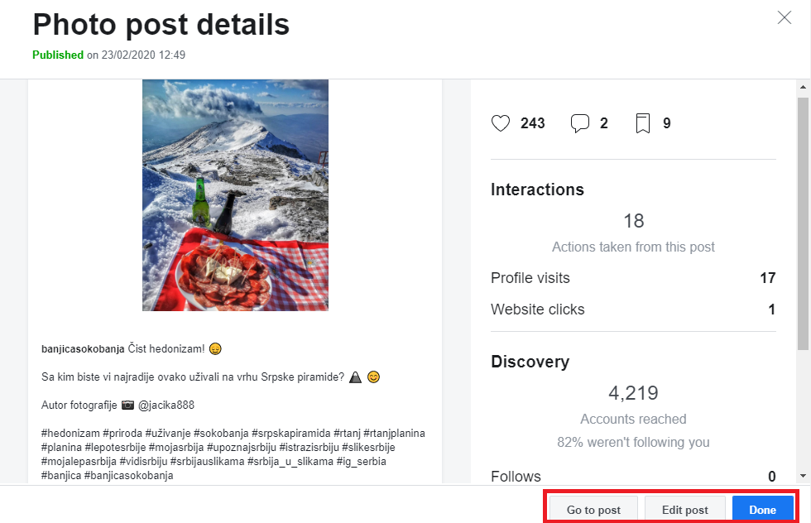Click the bookmark saves icon
The width and height of the screenshot is (811, 523).
point(642,123)
